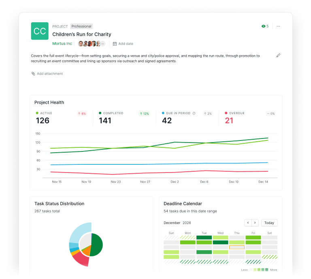Click the Nov 15 axis label
The image size is (311, 279).
tap(57, 182)
